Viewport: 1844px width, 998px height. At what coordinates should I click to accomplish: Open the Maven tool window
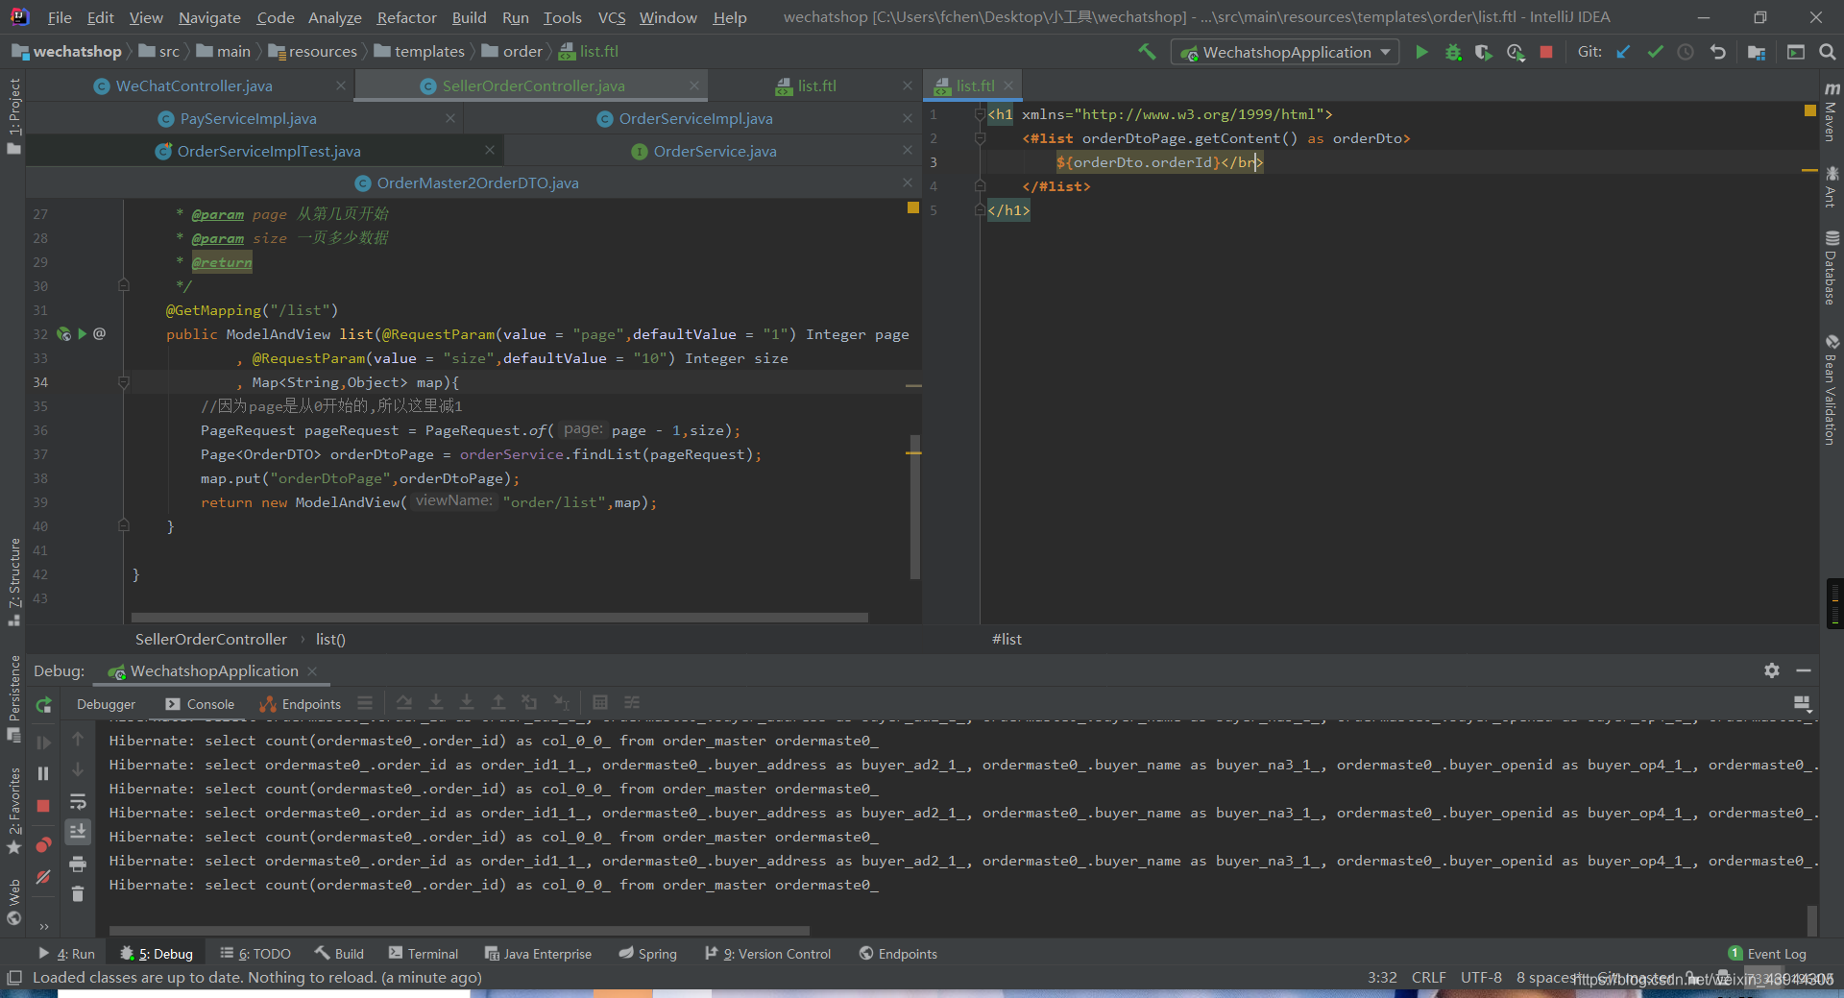click(1832, 113)
